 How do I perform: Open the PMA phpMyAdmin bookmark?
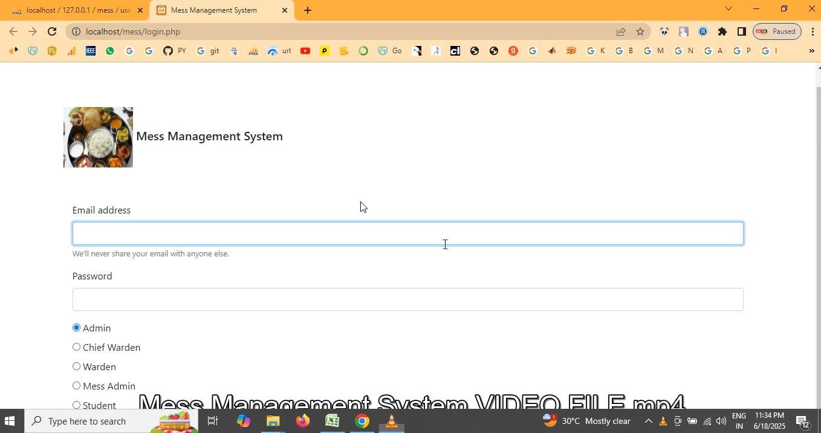tap(253, 51)
